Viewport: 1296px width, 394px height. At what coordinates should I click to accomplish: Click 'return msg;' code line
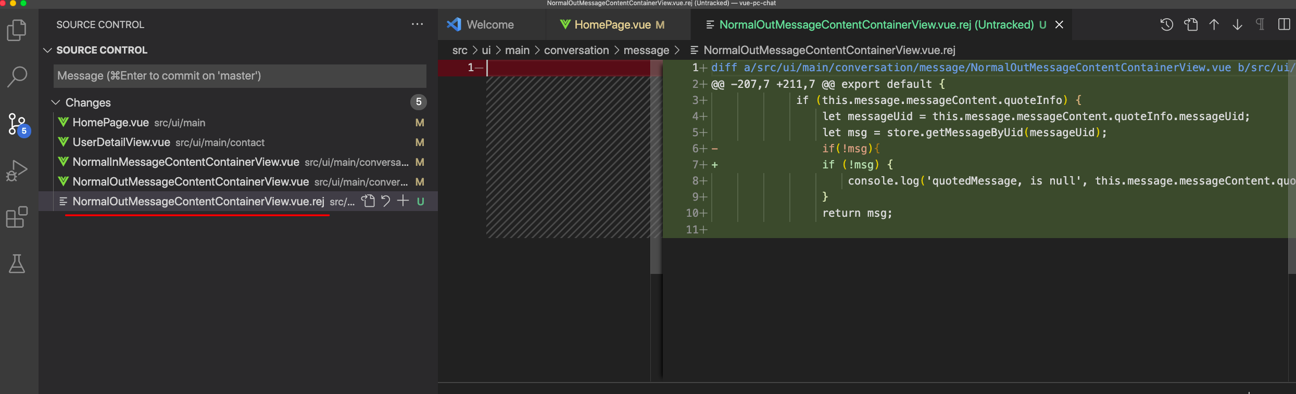tap(857, 213)
